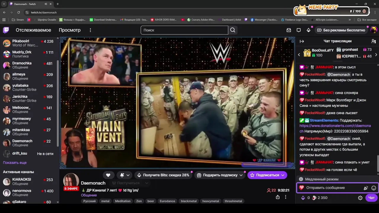
Task: Click Daemonach streamer avatar below video
Action: [71, 181]
